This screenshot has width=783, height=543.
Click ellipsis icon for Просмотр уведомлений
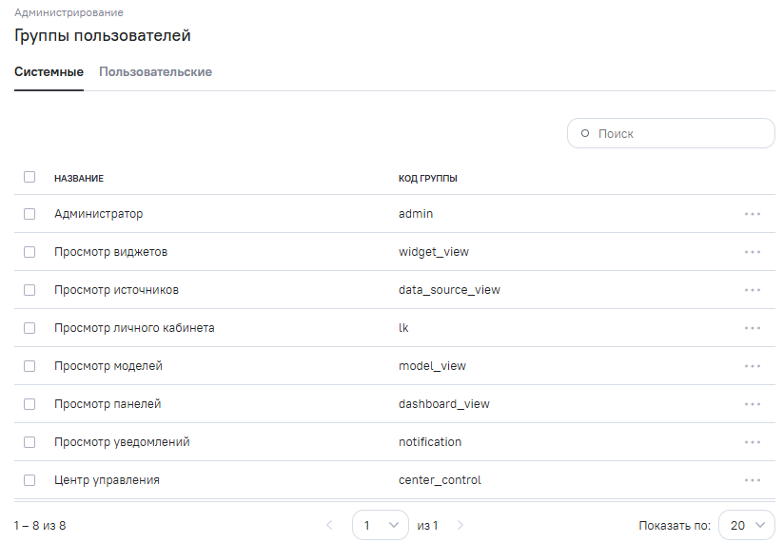pos(753,442)
